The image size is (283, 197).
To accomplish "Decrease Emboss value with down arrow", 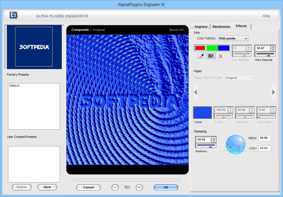I will [x=214, y=141].
